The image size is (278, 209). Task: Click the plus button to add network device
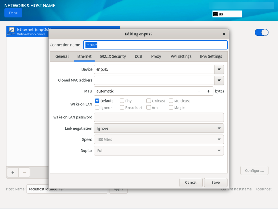pyautogui.click(x=13, y=172)
